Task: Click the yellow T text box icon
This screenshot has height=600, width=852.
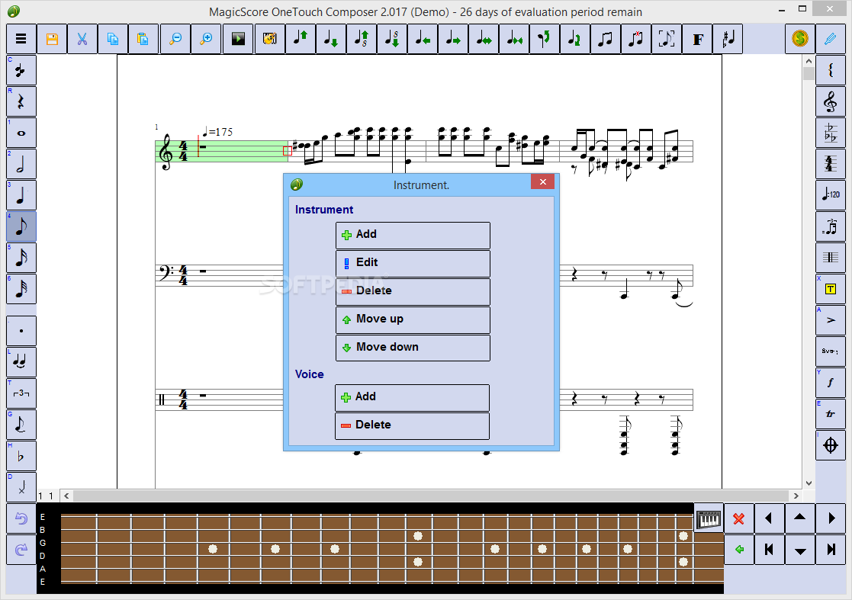Action: point(831,289)
